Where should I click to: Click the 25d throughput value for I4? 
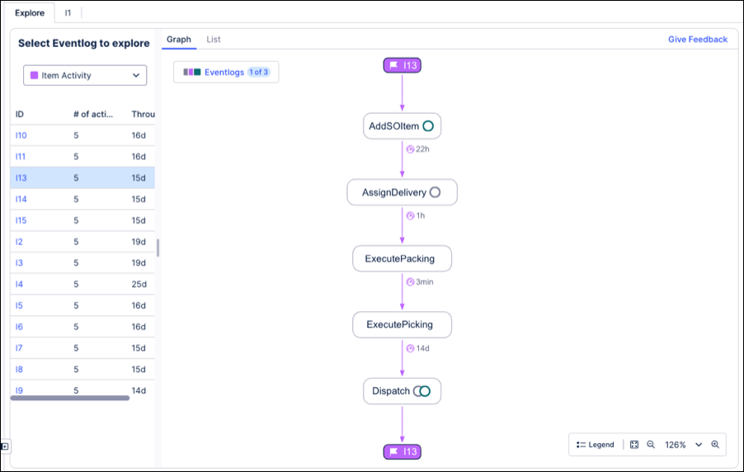pos(139,284)
